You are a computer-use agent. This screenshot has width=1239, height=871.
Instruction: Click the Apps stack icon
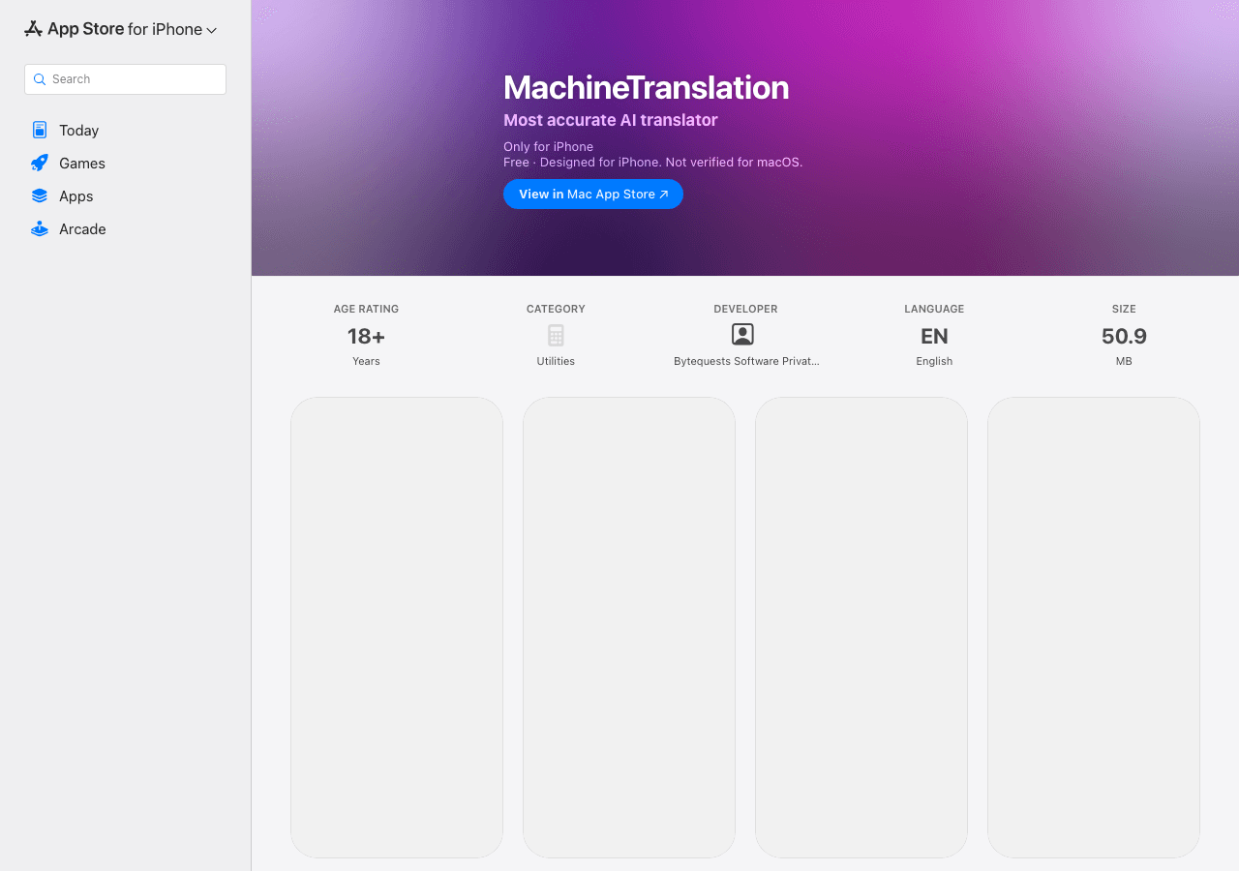point(40,195)
